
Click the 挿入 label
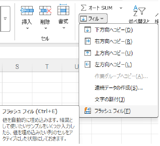pyautogui.click(x=27, y=22)
